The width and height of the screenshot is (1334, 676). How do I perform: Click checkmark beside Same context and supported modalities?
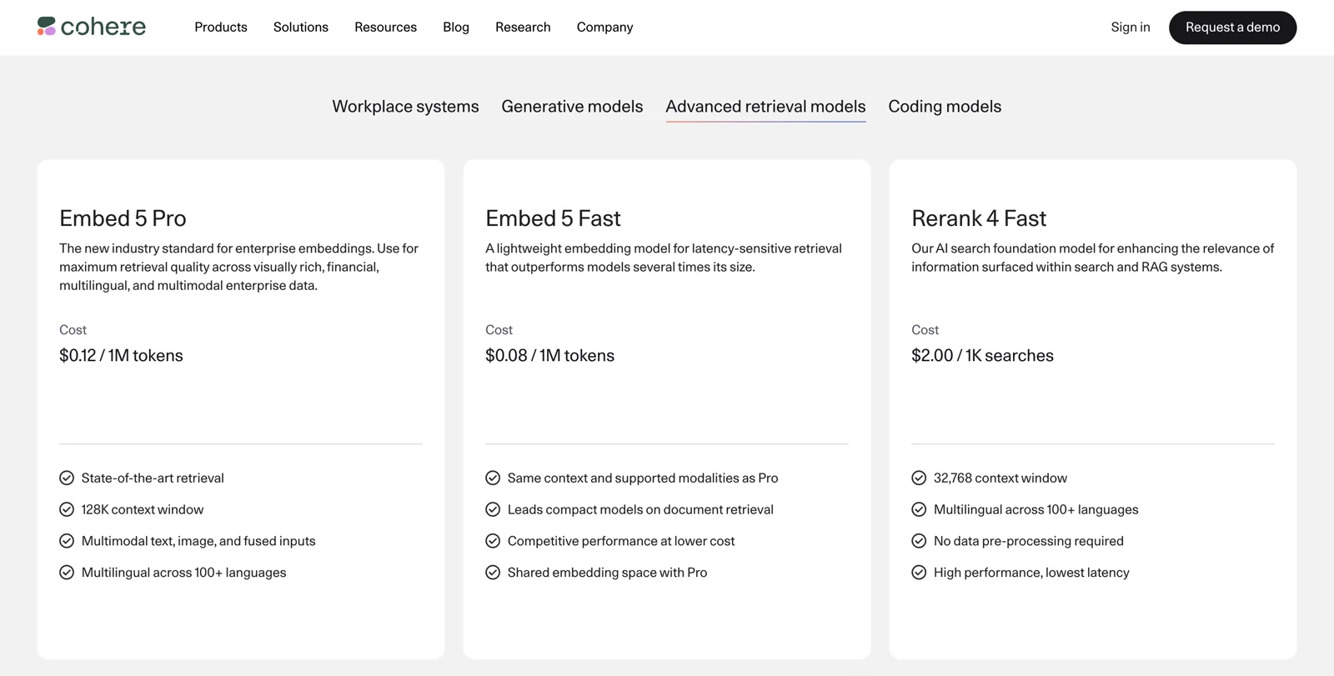point(493,478)
